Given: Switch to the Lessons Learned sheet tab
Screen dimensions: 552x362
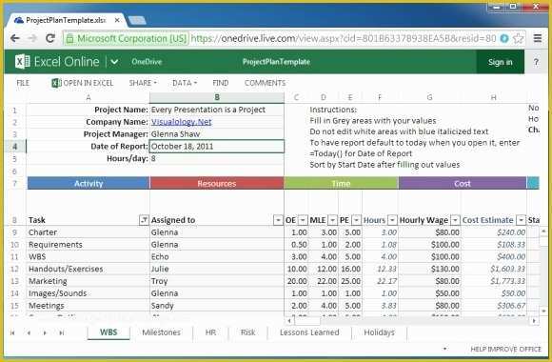Looking at the screenshot, I should coord(309,332).
